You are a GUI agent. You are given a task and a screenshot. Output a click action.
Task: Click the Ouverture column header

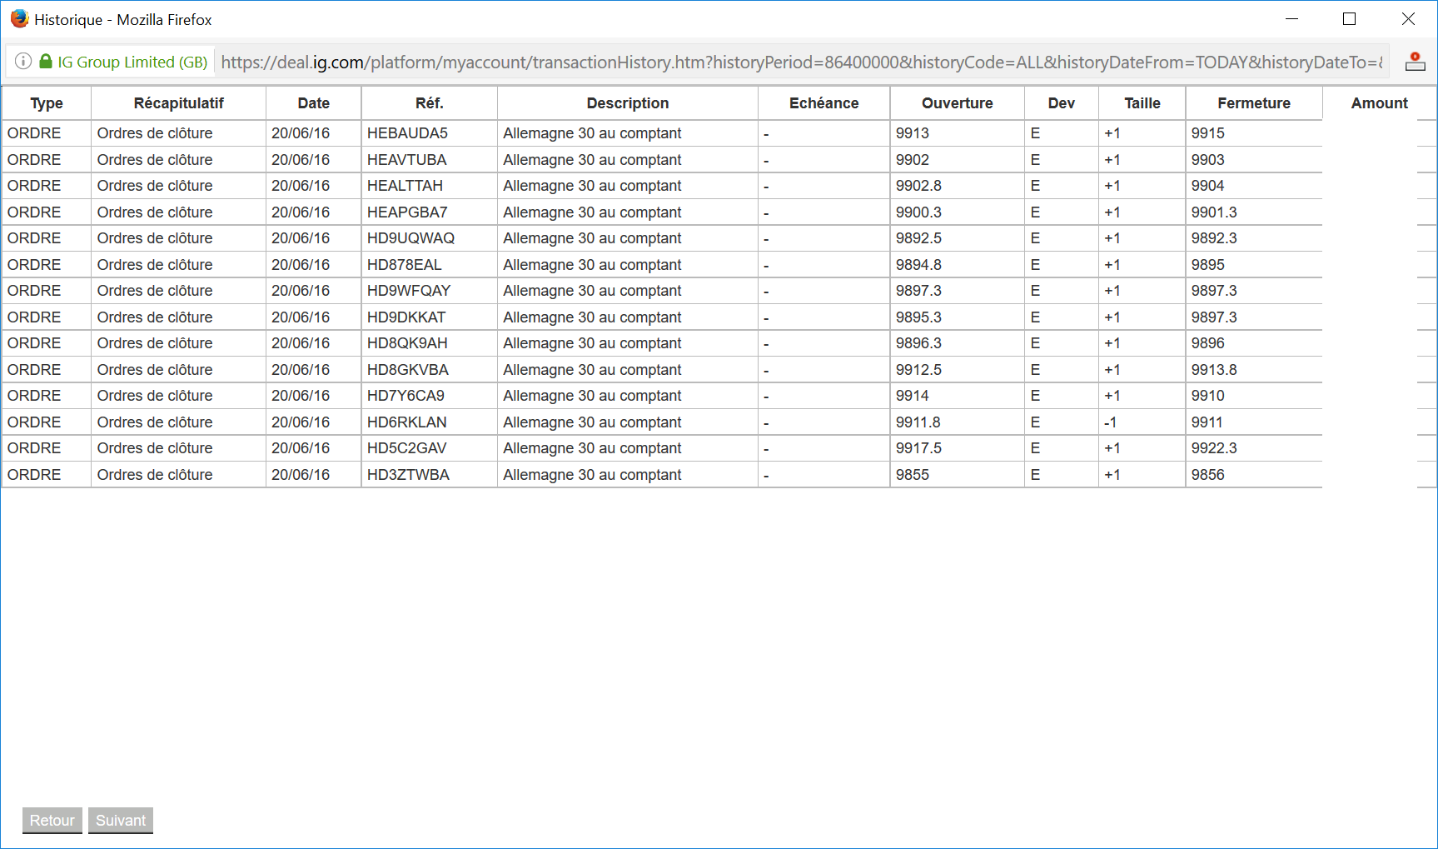958,103
